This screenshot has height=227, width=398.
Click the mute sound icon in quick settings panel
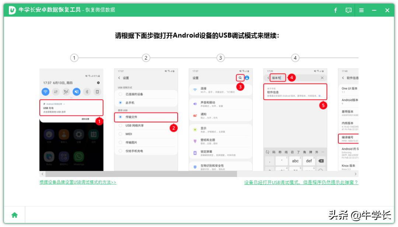[77, 92]
